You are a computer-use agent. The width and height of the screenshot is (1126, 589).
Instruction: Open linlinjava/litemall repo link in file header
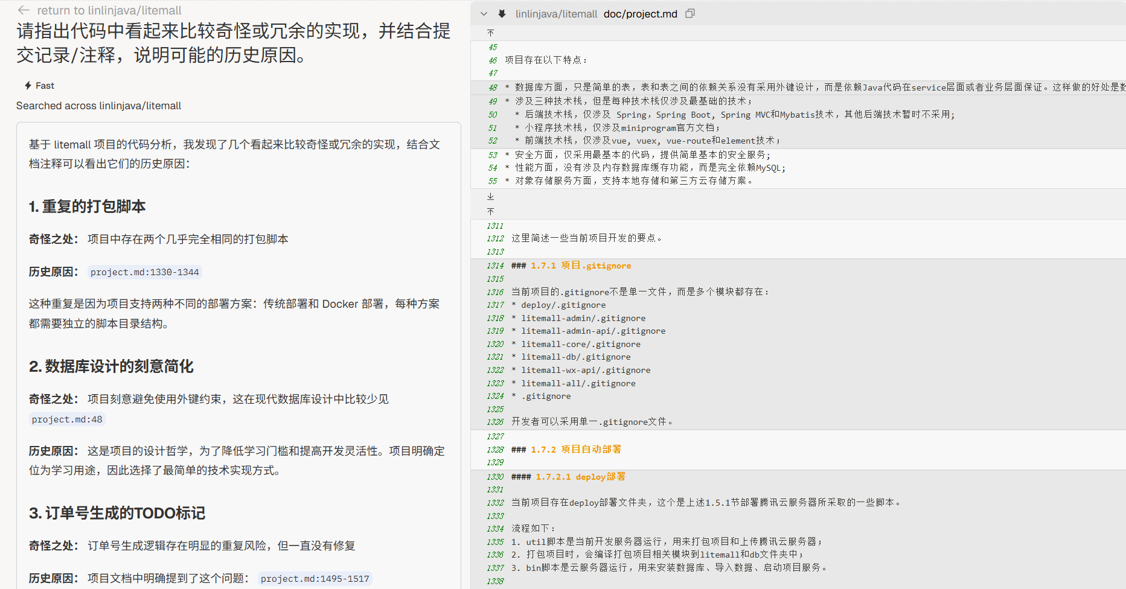(x=555, y=14)
